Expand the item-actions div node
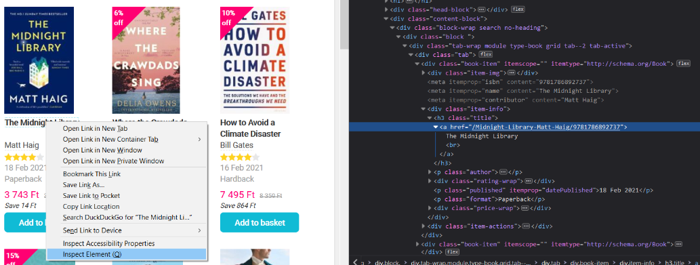This screenshot has width=700, height=265. click(424, 226)
